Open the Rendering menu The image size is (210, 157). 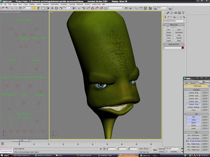coord(63,4)
